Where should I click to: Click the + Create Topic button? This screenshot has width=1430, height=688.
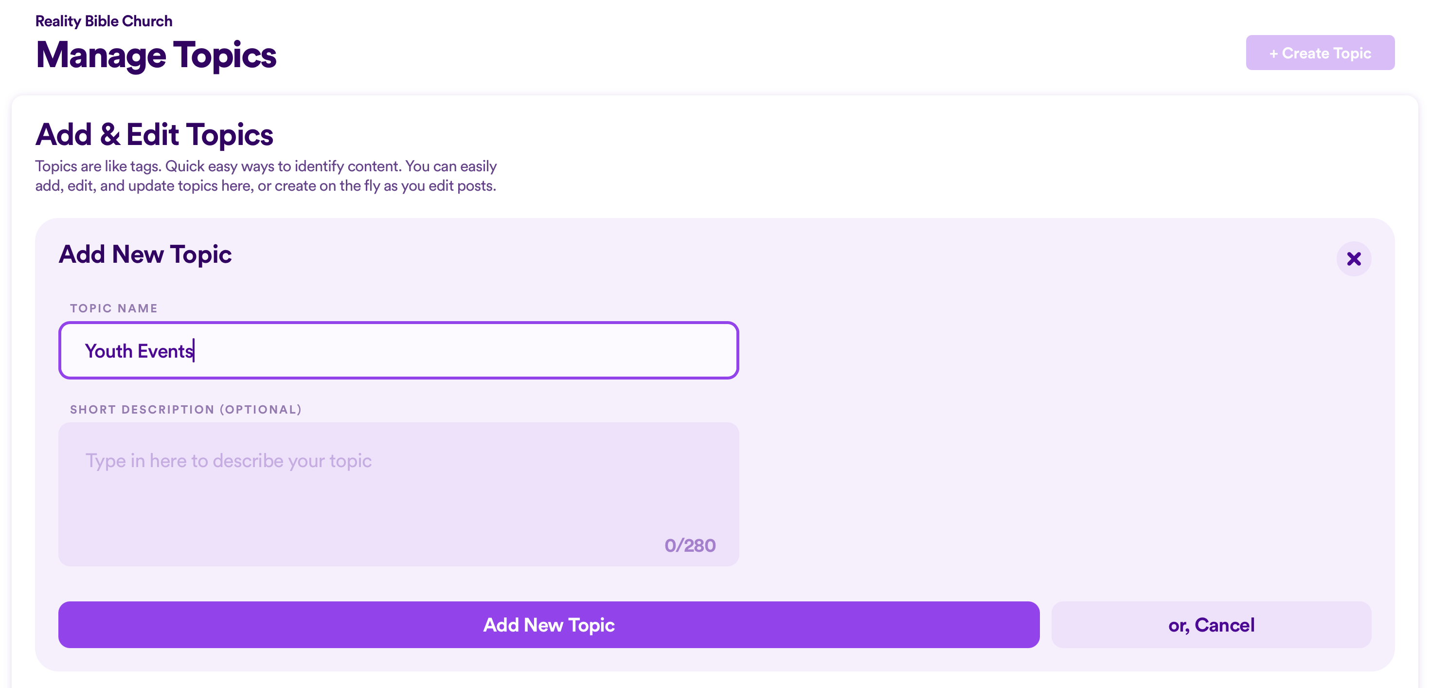pos(1320,53)
